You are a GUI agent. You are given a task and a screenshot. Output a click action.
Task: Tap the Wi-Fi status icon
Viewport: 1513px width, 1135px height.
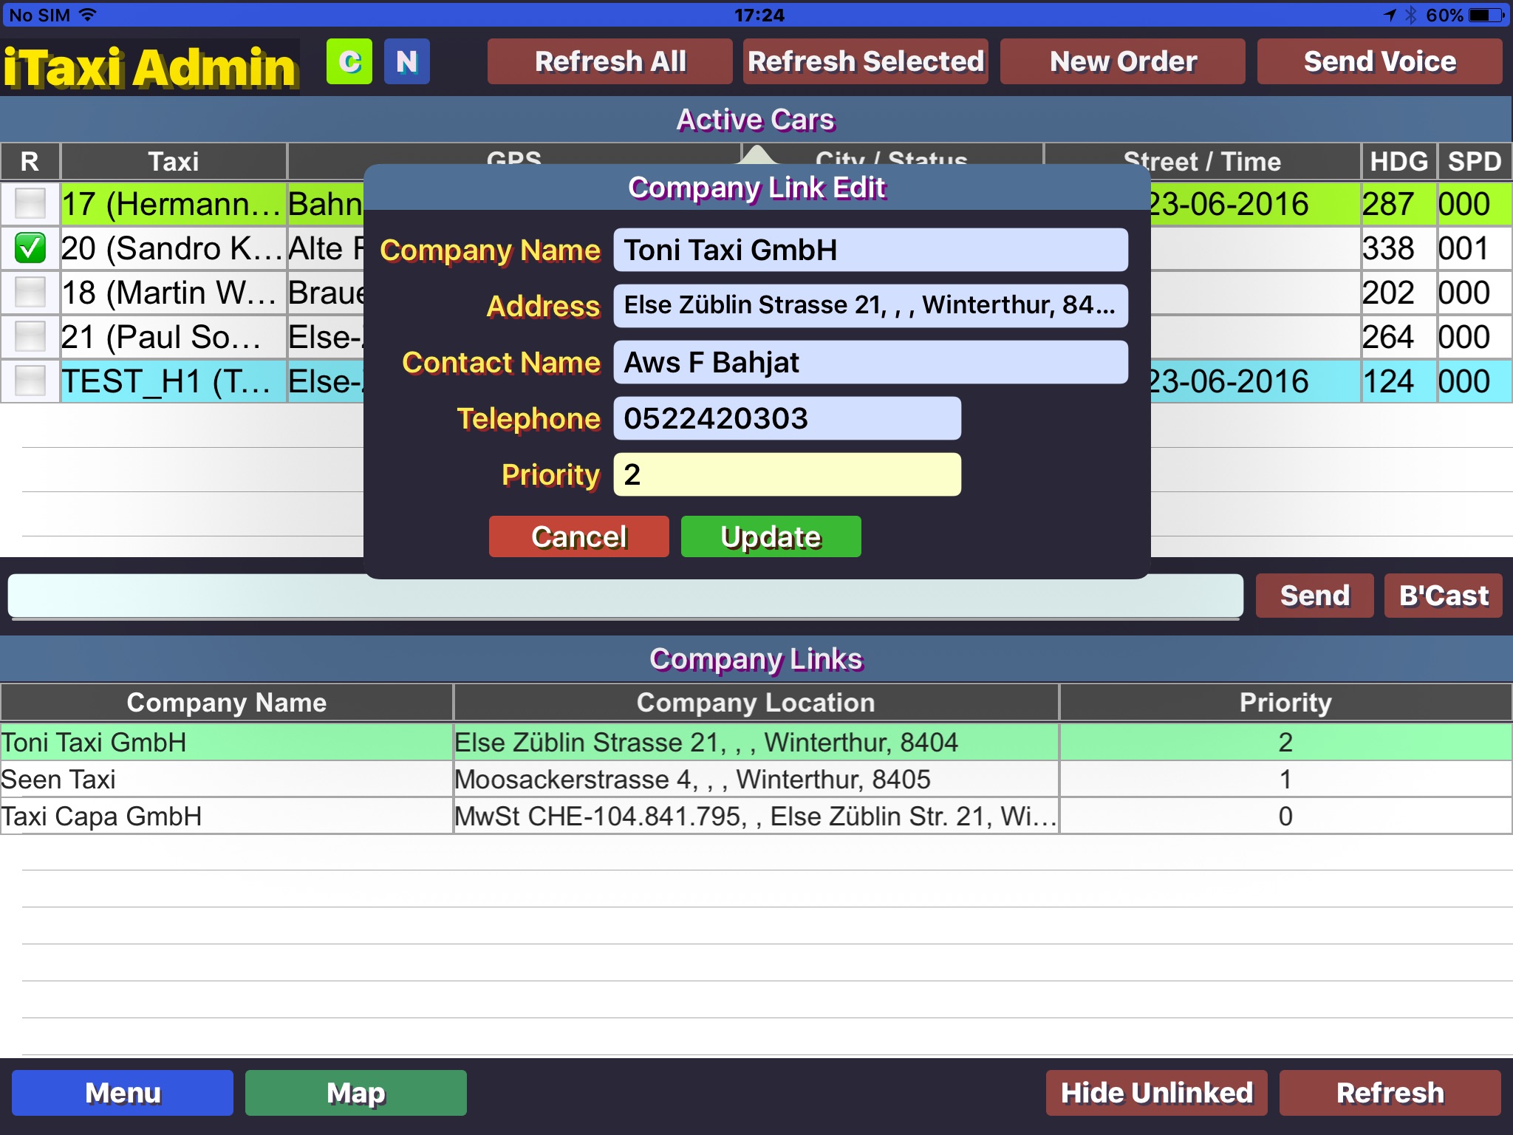pyautogui.click(x=87, y=15)
